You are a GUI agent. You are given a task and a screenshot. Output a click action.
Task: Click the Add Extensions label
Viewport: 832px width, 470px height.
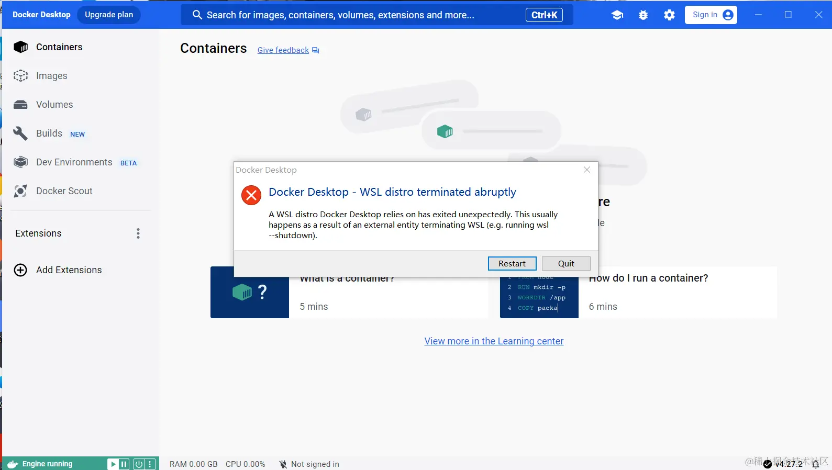pyautogui.click(x=69, y=270)
